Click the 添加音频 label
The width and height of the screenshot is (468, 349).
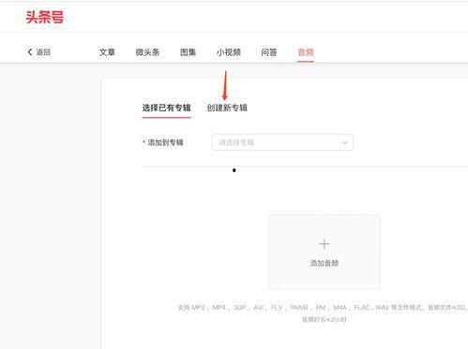click(x=325, y=263)
